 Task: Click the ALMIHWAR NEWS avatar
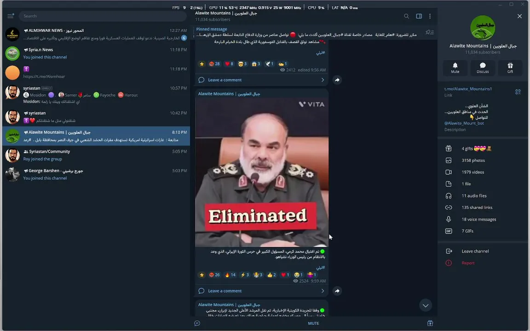pos(12,34)
